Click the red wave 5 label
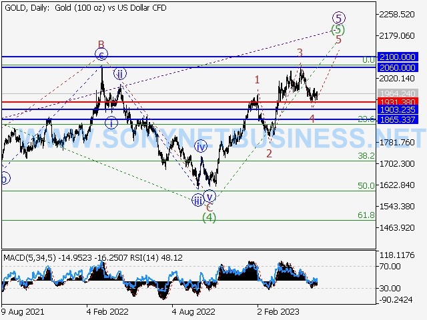 pyautogui.click(x=338, y=40)
